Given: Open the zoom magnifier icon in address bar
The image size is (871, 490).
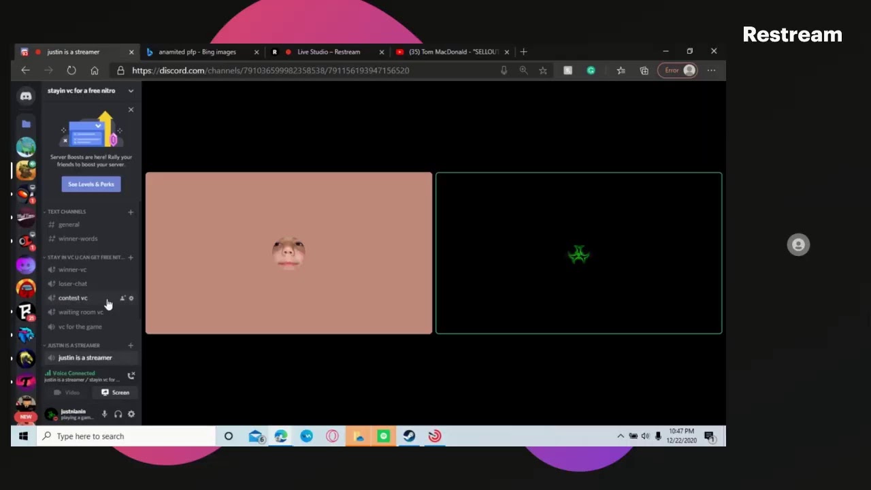Looking at the screenshot, I should point(523,70).
